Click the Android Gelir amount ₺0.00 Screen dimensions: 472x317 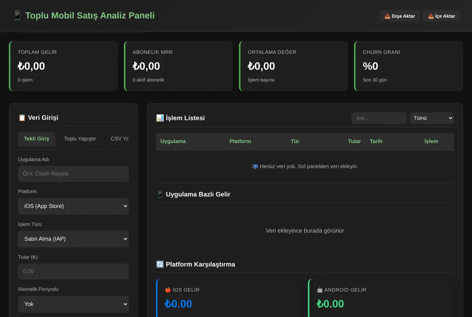pyautogui.click(x=330, y=304)
